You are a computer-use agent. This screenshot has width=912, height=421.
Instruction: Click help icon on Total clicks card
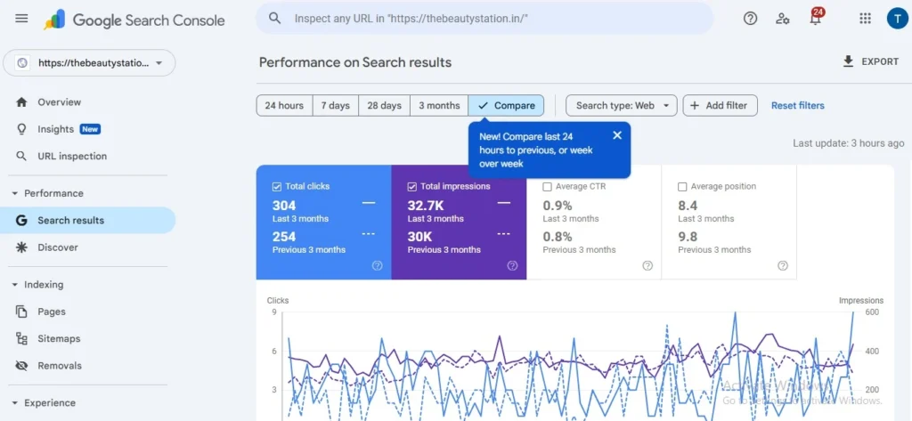click(377, 265)
